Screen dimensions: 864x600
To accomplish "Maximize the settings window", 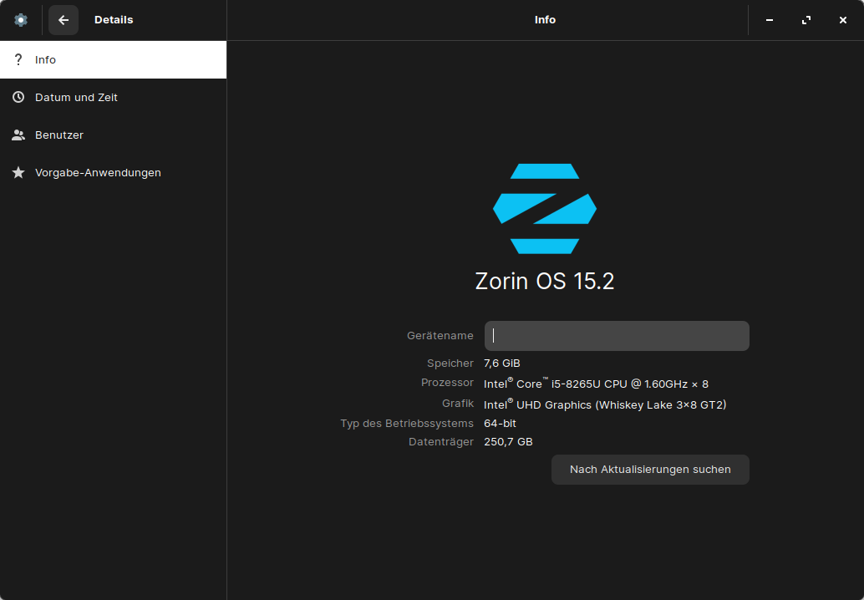I will pos(806,20).
